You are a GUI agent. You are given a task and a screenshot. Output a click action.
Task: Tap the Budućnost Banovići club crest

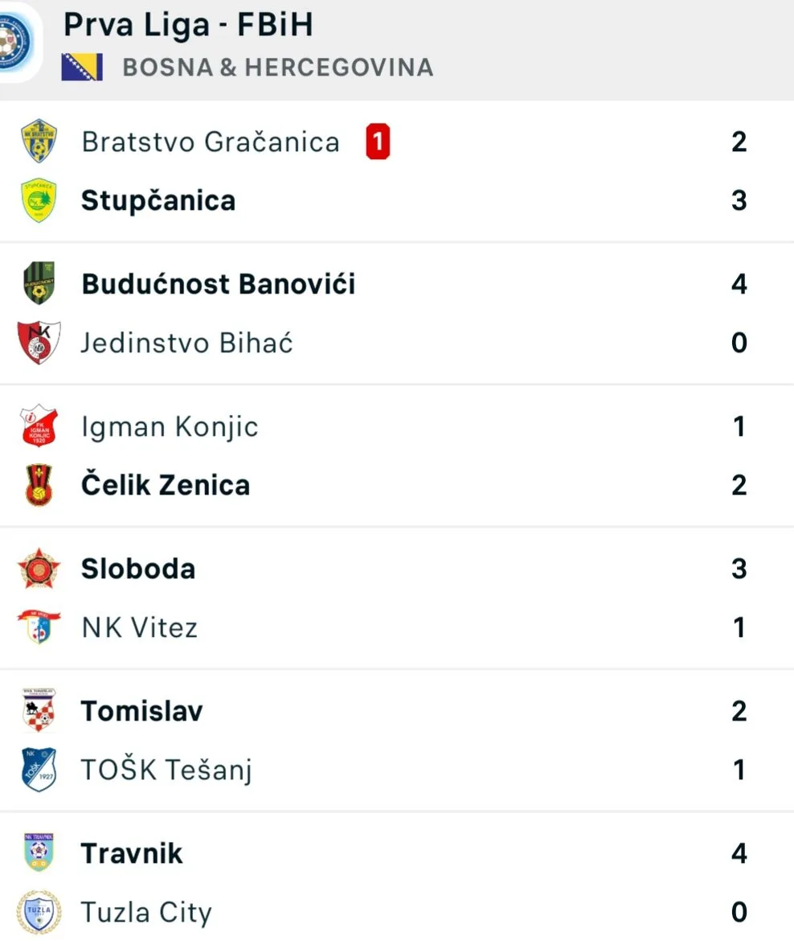pyautogui.click(x=39, y=284)
